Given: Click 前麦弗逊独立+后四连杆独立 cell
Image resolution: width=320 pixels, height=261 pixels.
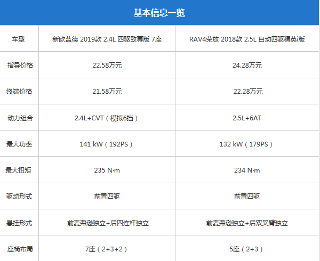Looking at the screenshot, I should tap(108, 223).
